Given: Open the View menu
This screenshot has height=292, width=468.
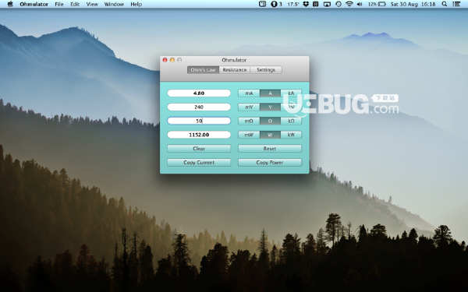Looking at the screenshot, I should coord(92,4).
